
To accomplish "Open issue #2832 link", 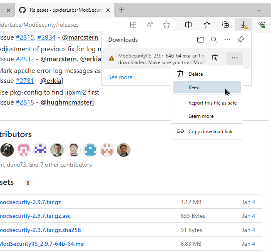I will (x=25, y=59).
